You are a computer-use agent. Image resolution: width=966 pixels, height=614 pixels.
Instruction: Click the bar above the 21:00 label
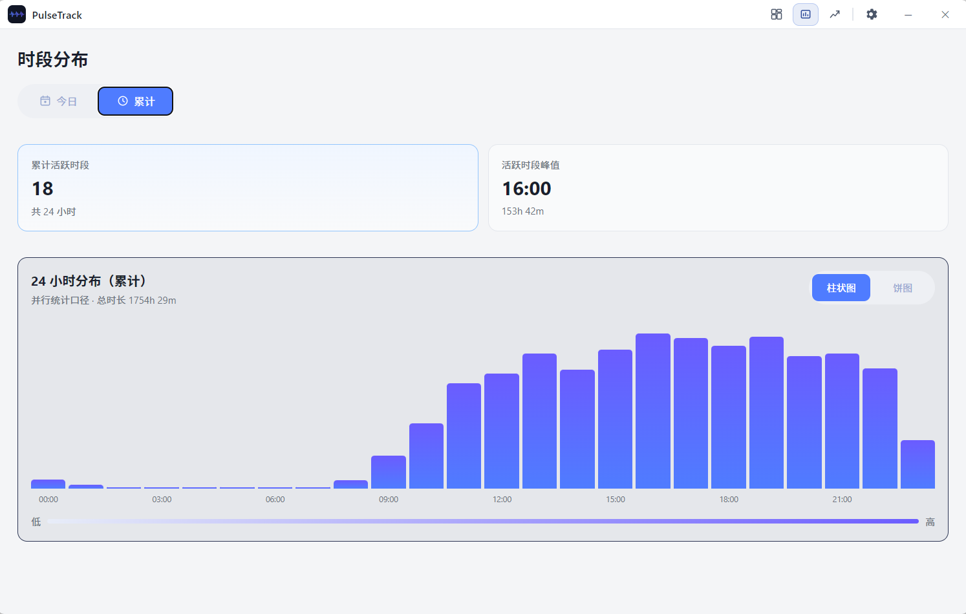842,421
